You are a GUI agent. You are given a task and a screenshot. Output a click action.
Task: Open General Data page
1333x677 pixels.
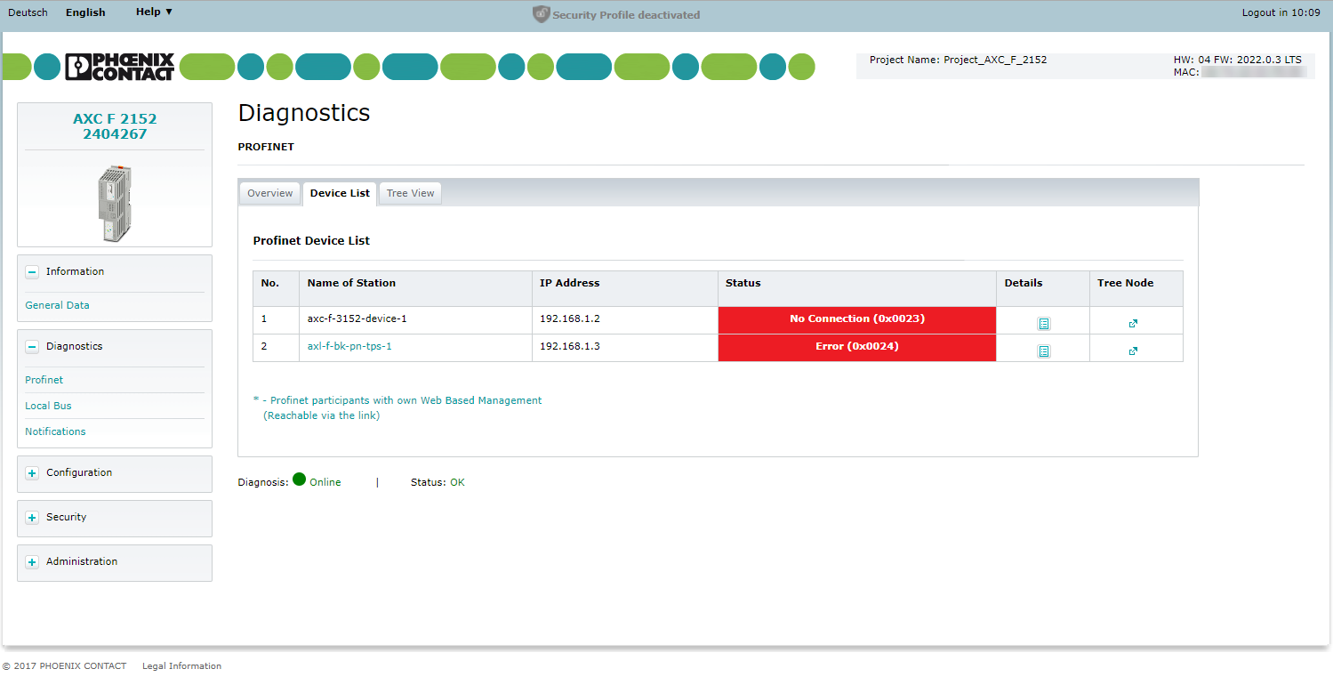57,305
